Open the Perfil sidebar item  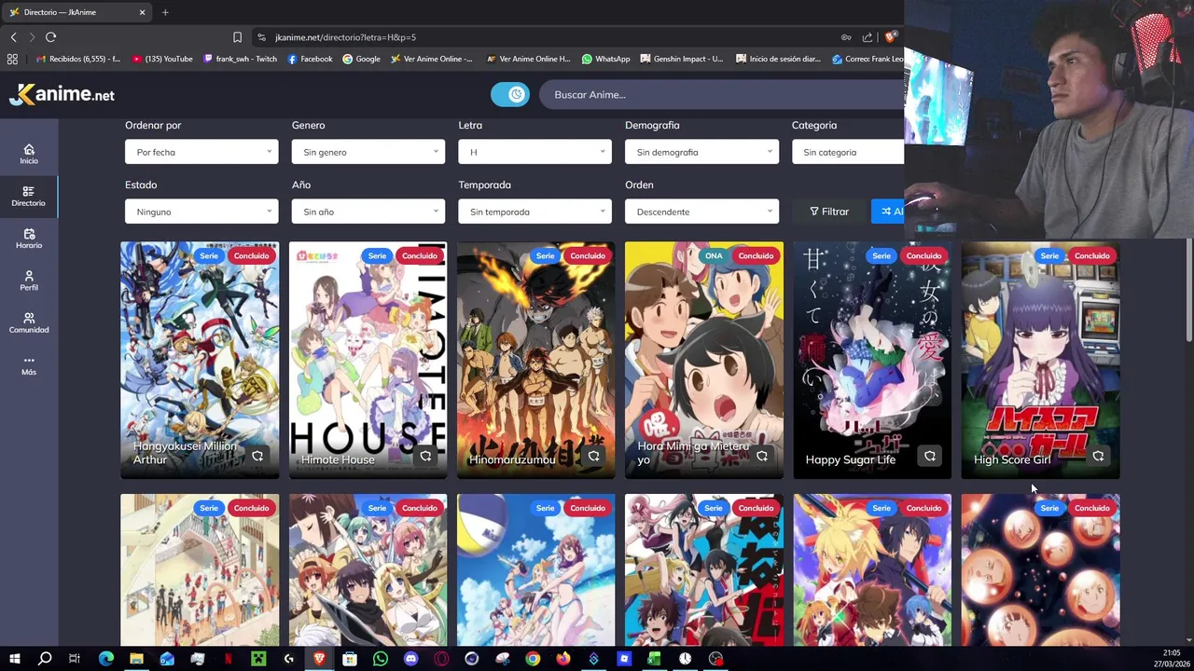(29, 281)
